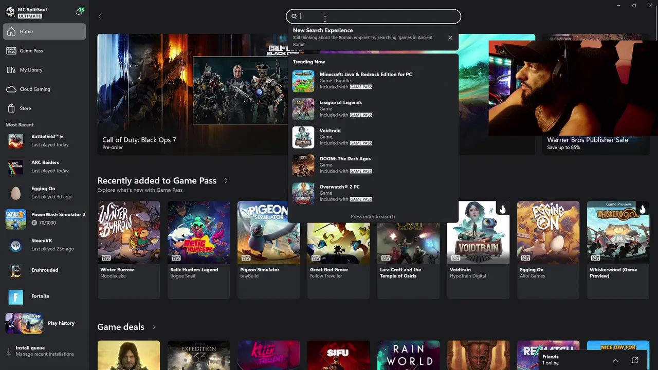Open the Call of Duty: Black Ops 7 banner
This screenshot has height=370, width=658.
click(193, 95)
